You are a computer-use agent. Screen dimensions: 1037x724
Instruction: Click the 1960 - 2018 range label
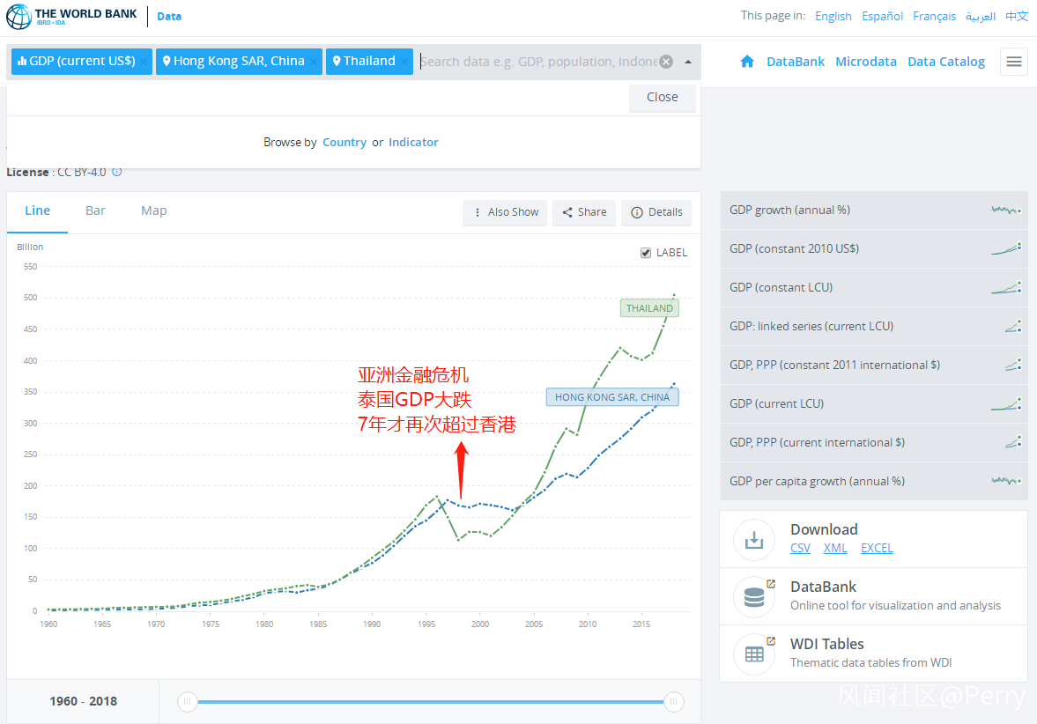click(x=84, y=701)
